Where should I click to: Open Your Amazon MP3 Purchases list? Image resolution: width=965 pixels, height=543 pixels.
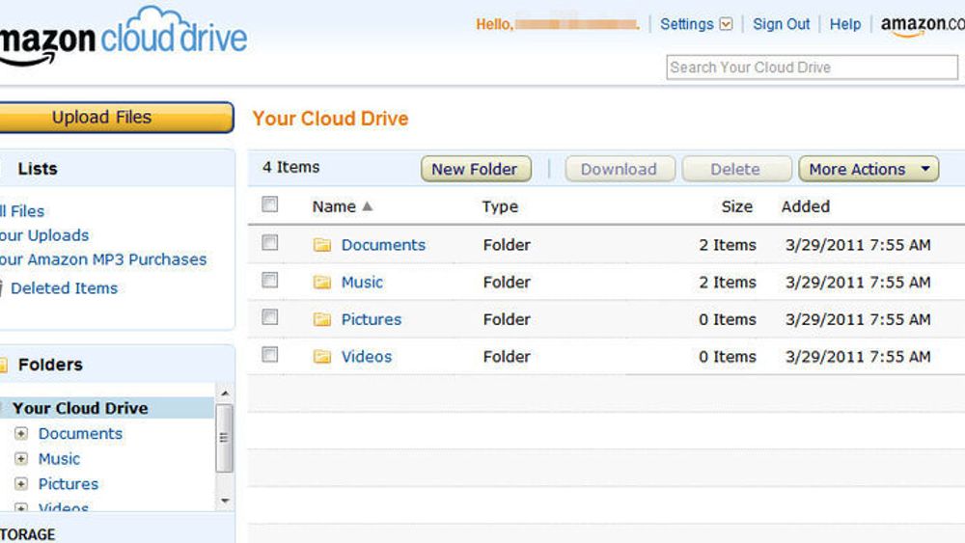(x=103, y=259)
